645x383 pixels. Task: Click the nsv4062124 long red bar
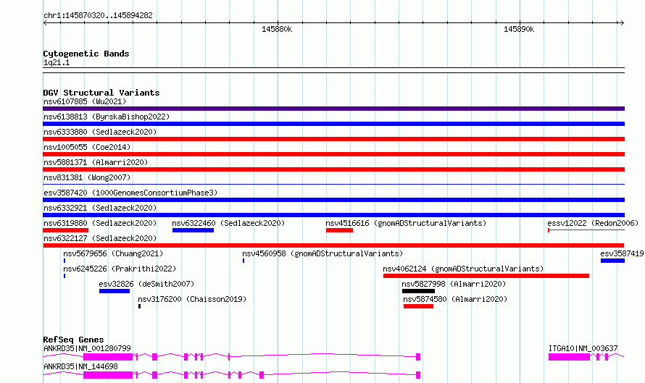pyautogui.click(x=486, y=276)
